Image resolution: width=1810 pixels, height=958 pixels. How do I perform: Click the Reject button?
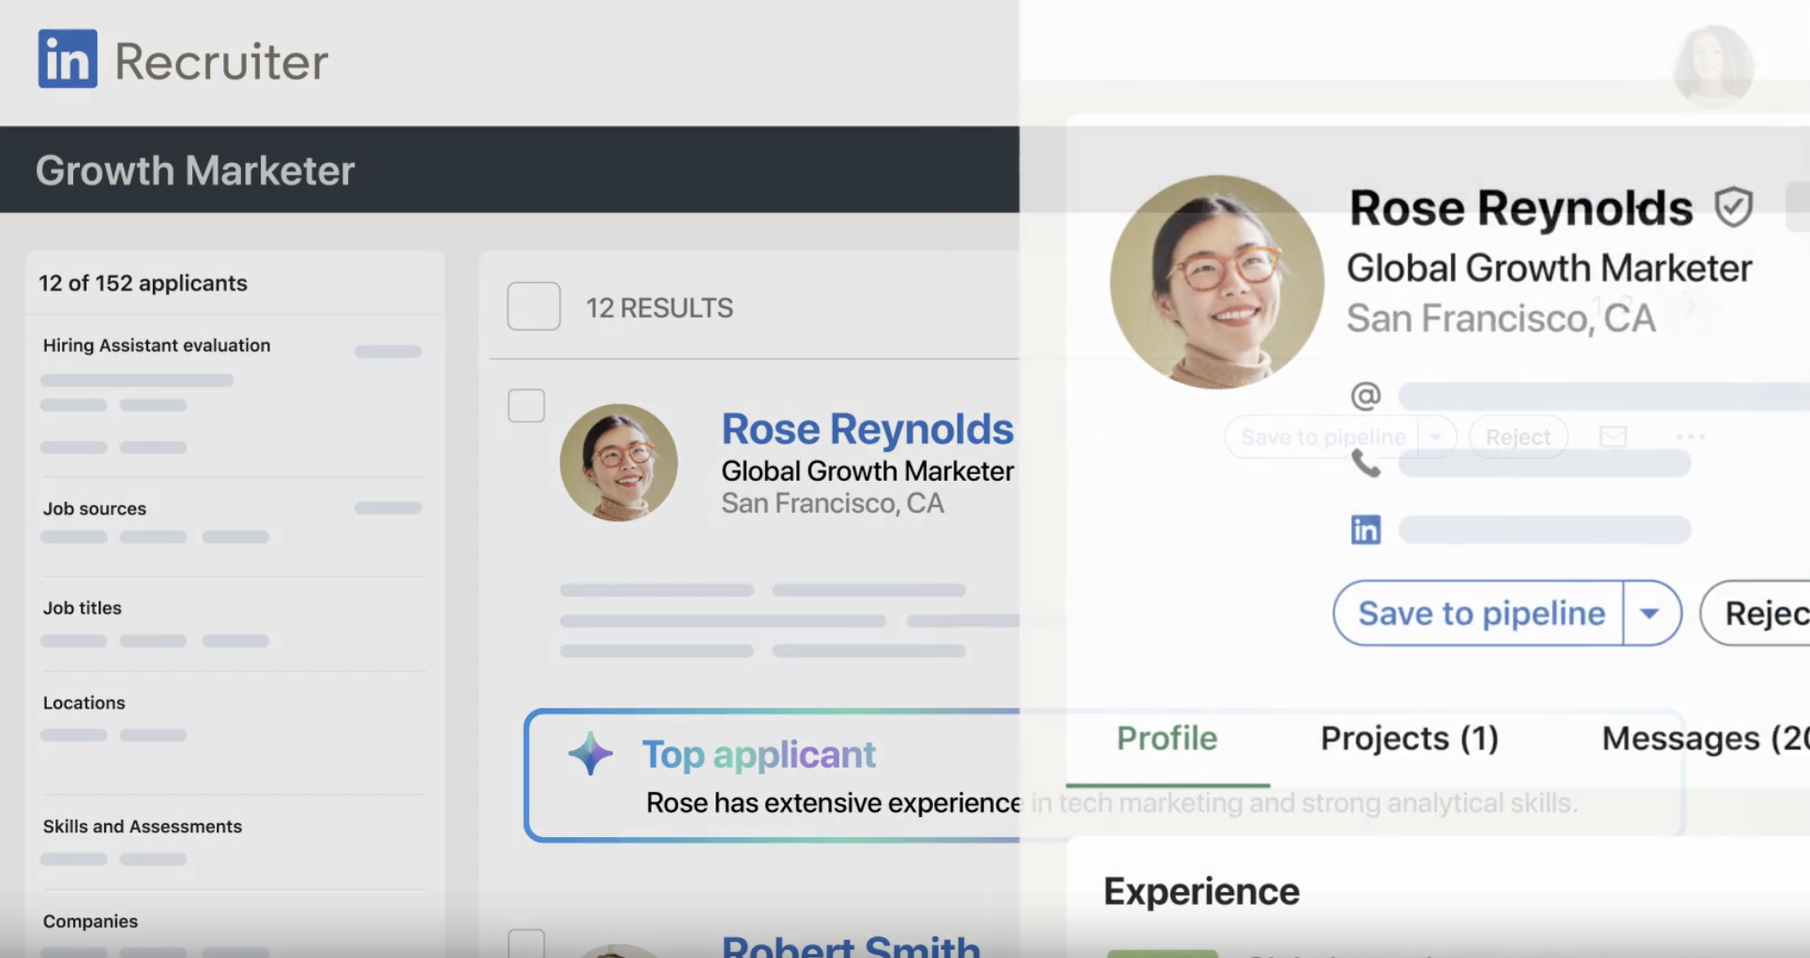[x=1757, y=613]
